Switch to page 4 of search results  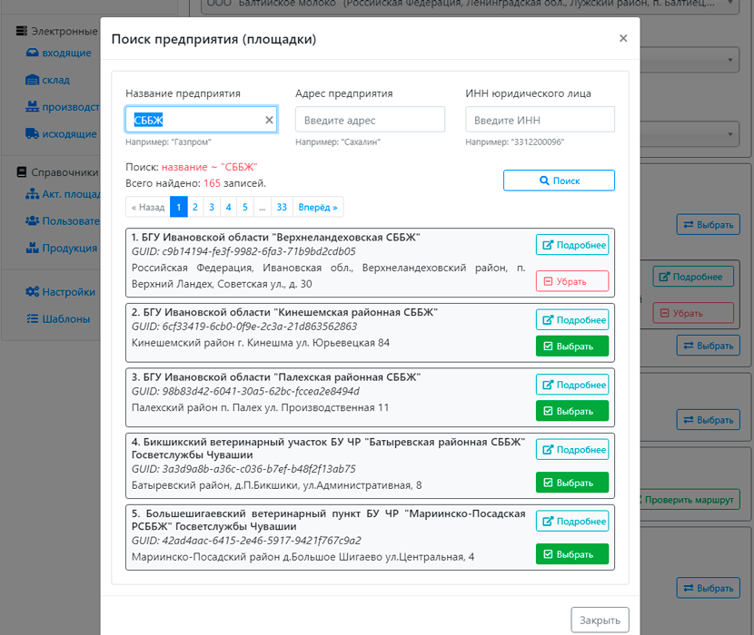click(x=228, y=207)
